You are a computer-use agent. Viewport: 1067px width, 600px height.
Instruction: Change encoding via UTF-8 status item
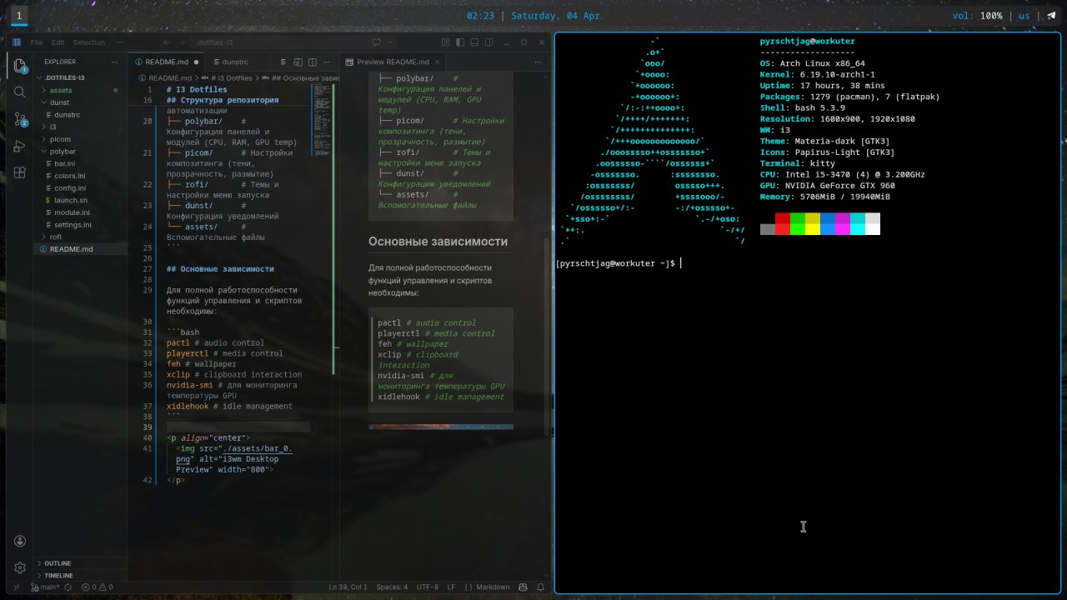[x=427, y=587]
